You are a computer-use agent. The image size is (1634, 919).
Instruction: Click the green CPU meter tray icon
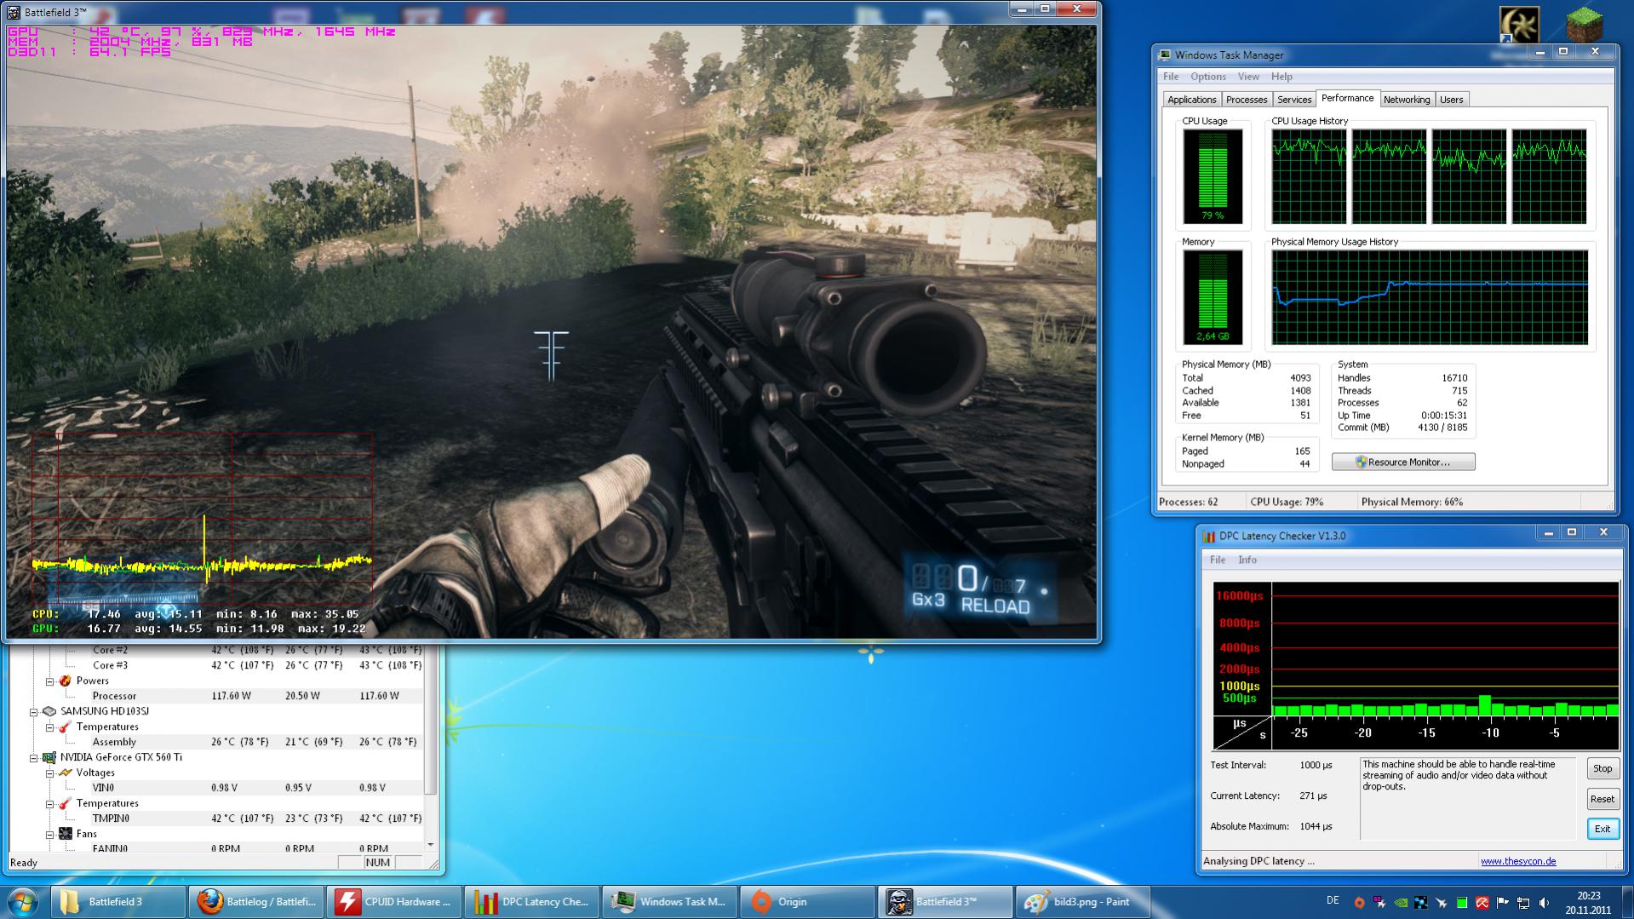(x=1462, y=902)
